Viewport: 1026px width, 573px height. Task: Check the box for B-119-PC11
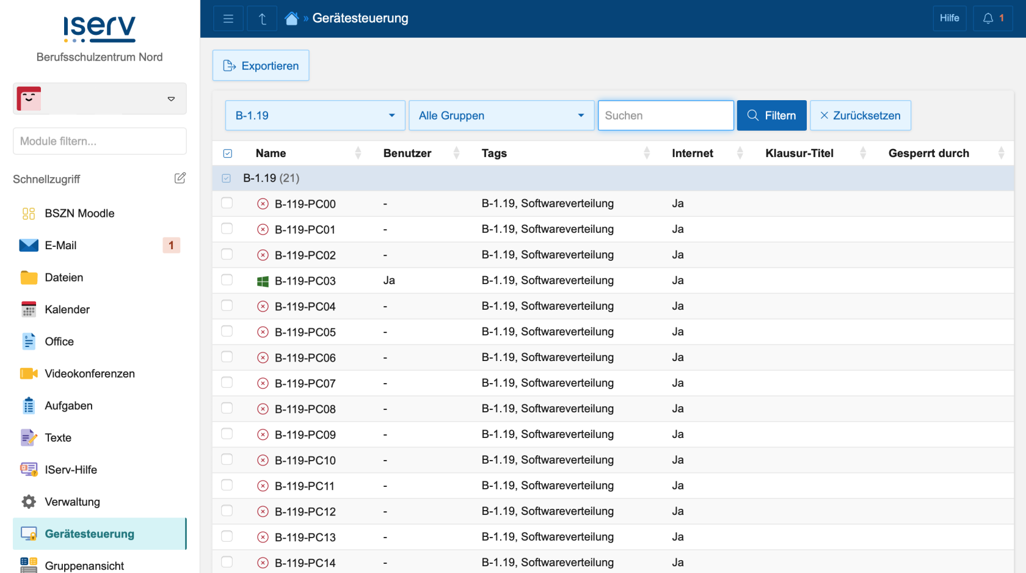point(227,485)
